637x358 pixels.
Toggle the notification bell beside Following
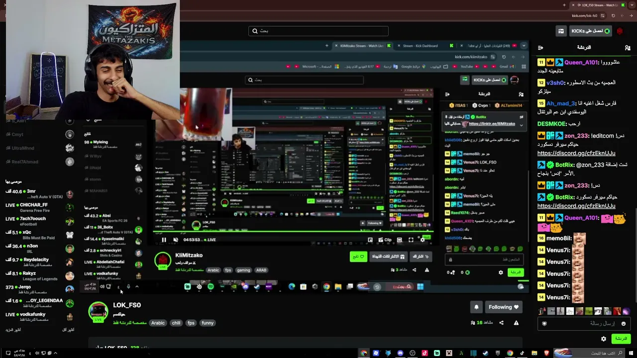point(476,307)
